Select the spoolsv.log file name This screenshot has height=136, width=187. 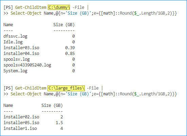pos(17,59)
